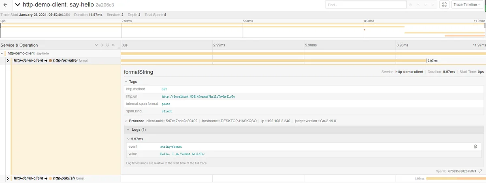This screenshot has width=486, height=184.
Task: Click the minimap overview at 5.98ms
Action: pos(243,30)
